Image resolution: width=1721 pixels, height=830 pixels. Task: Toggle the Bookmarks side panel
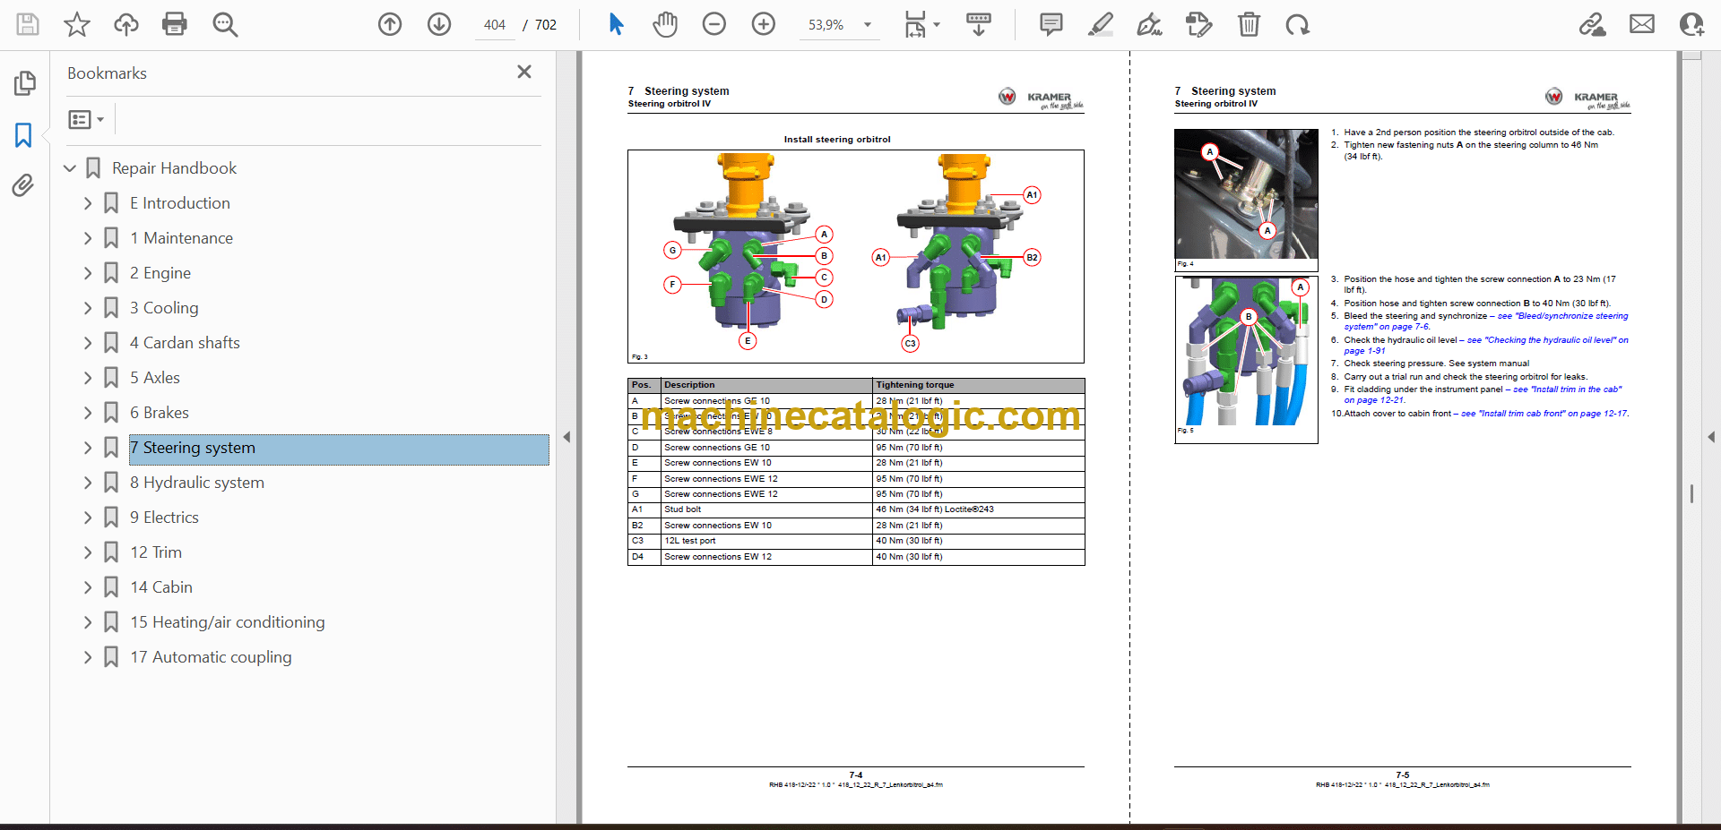click(x=23, y=135)
